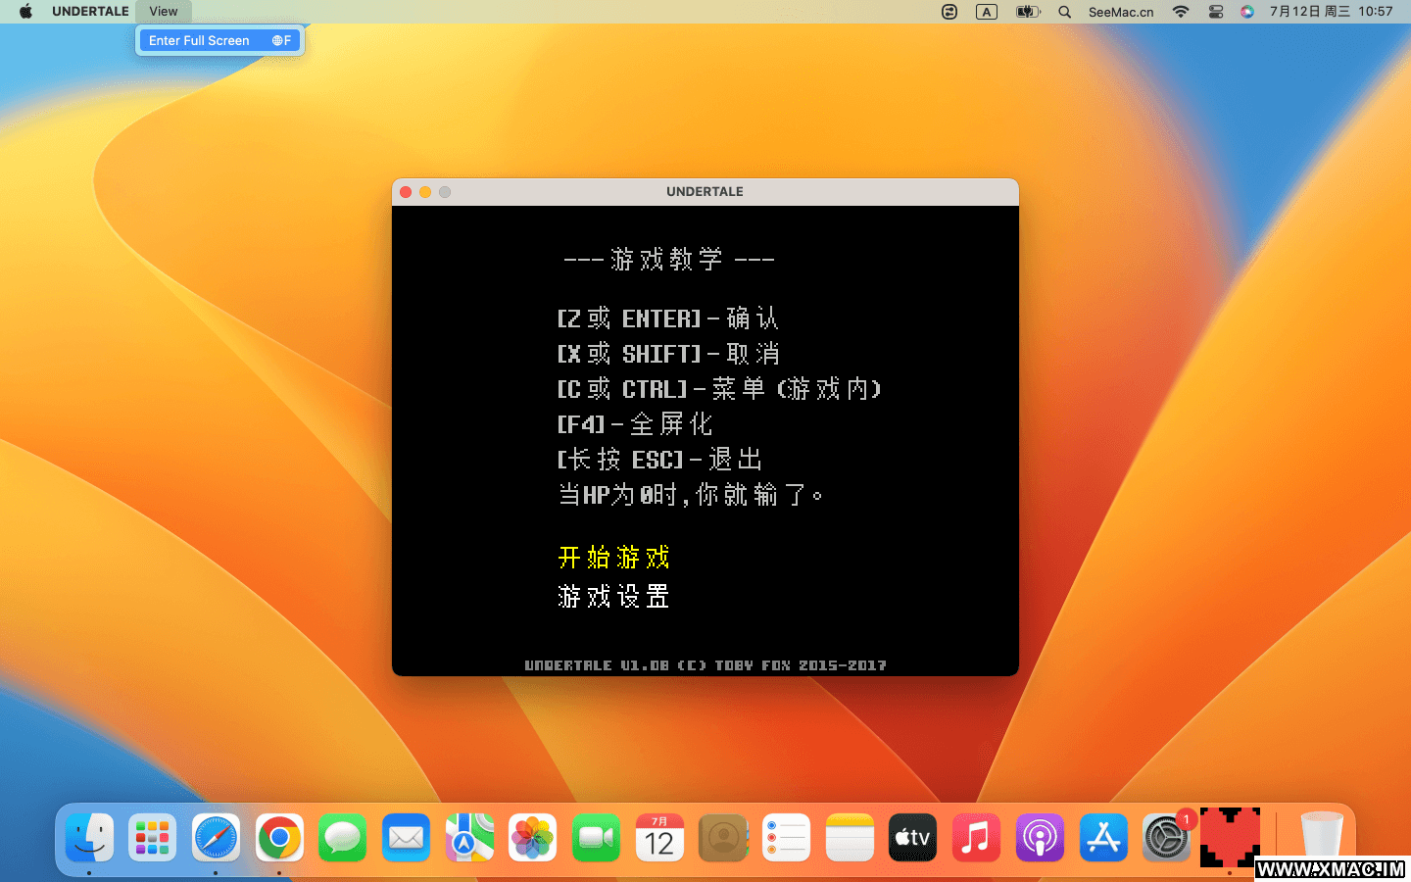Minimize the UNDERTALE window
1411x882 pixels.
click(x=425, y=192)
